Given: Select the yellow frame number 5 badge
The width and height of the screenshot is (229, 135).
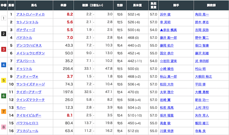Looking at the screenshot, I should [x=4, y=81].
